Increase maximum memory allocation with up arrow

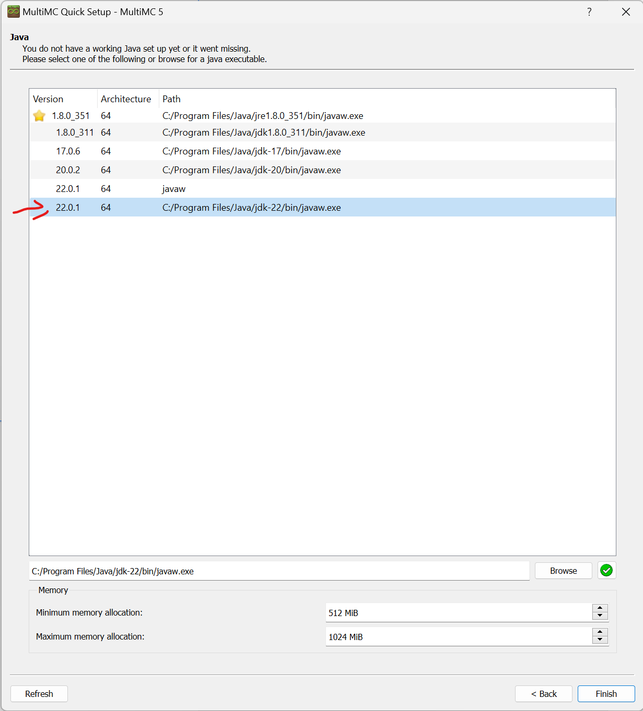point(600,632)
